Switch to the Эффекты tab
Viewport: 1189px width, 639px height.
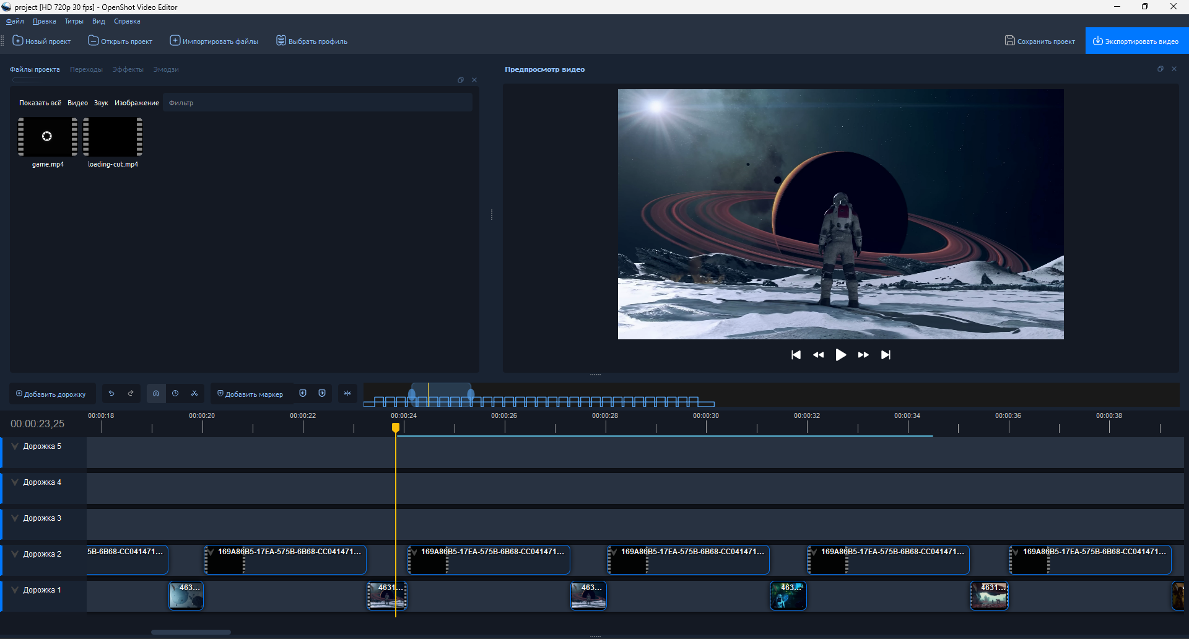(128, 69)
